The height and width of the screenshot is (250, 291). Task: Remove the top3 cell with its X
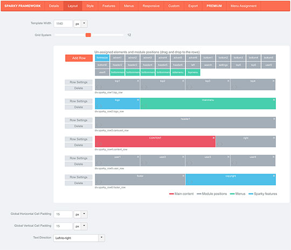click(228, 81)
